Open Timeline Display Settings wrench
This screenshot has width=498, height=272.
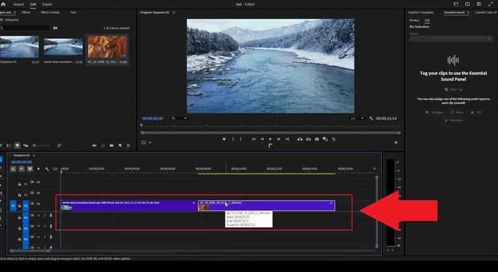click(x=47, y=169)
